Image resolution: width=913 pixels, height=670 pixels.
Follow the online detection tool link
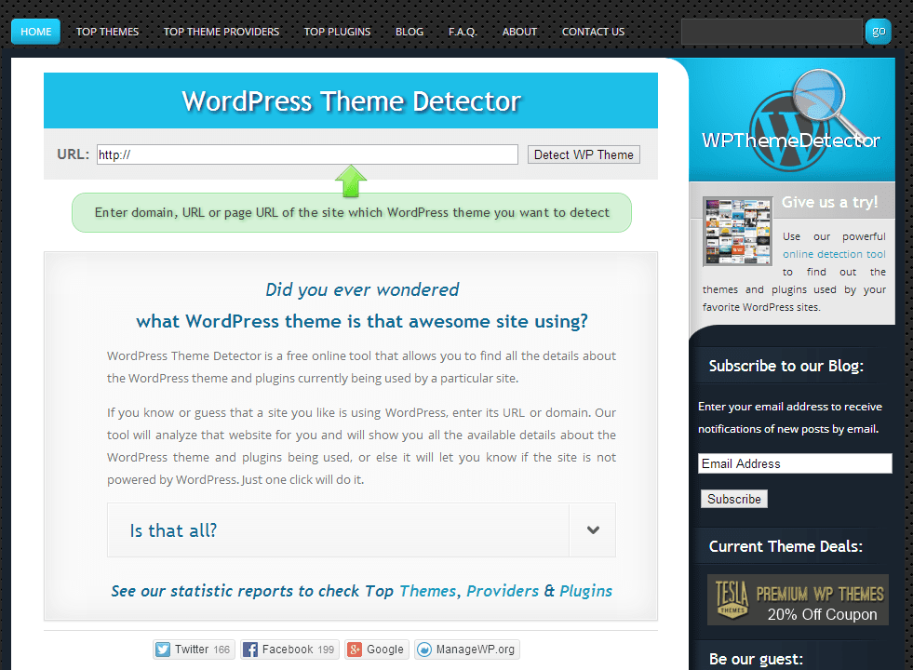click(x=833, y=253)
